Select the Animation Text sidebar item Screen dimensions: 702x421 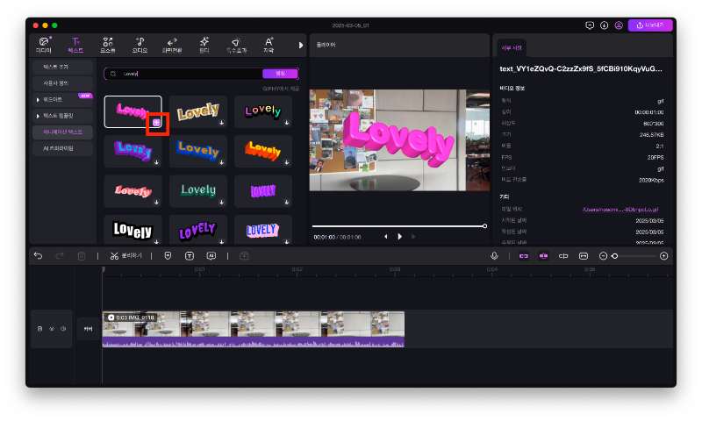click(62, 132)
